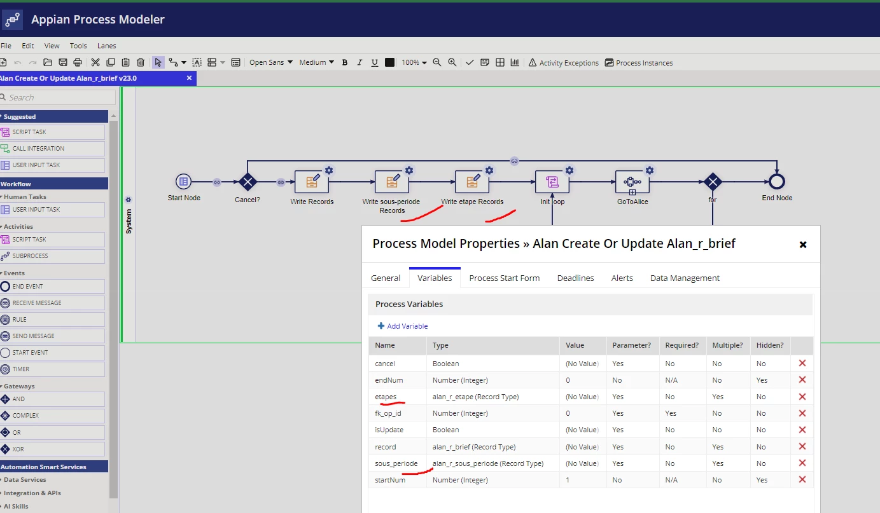Select the pointer arrow tool

(158, 62)
